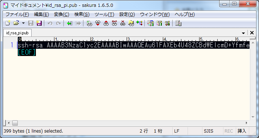Open the ファイル(F) menu
Screen dimensions: 259x138
click(x=17, y=14)
